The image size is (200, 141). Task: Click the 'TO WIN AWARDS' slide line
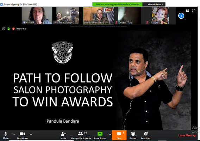(x=63, y=102)
